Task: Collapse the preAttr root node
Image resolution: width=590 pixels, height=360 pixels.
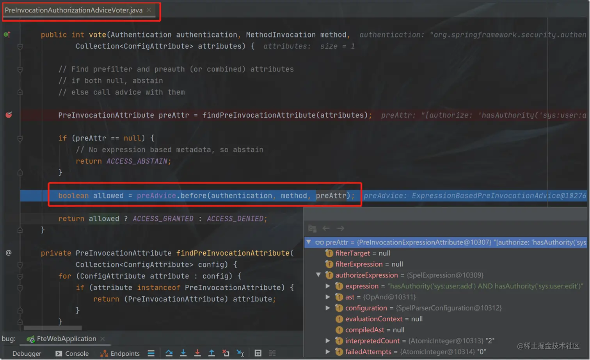Action: point(309,242)
